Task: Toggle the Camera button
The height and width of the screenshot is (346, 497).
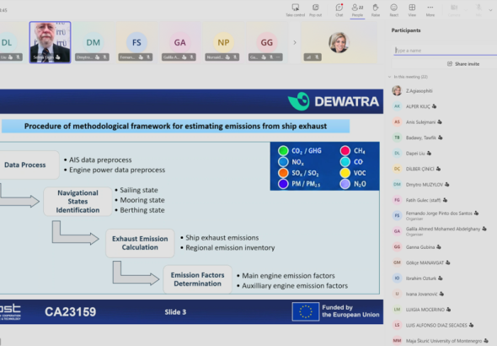Action: 454,10
